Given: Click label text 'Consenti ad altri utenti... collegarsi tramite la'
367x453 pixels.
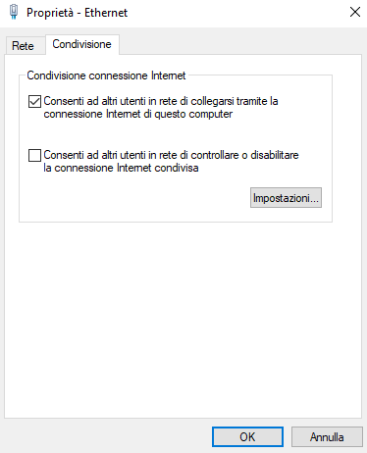Looking at the screenshot, I should coord(161,101).
